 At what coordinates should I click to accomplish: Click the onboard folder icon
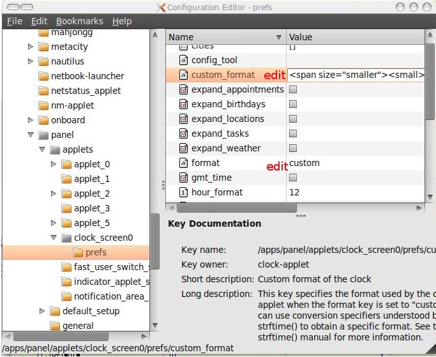(43, 120)
